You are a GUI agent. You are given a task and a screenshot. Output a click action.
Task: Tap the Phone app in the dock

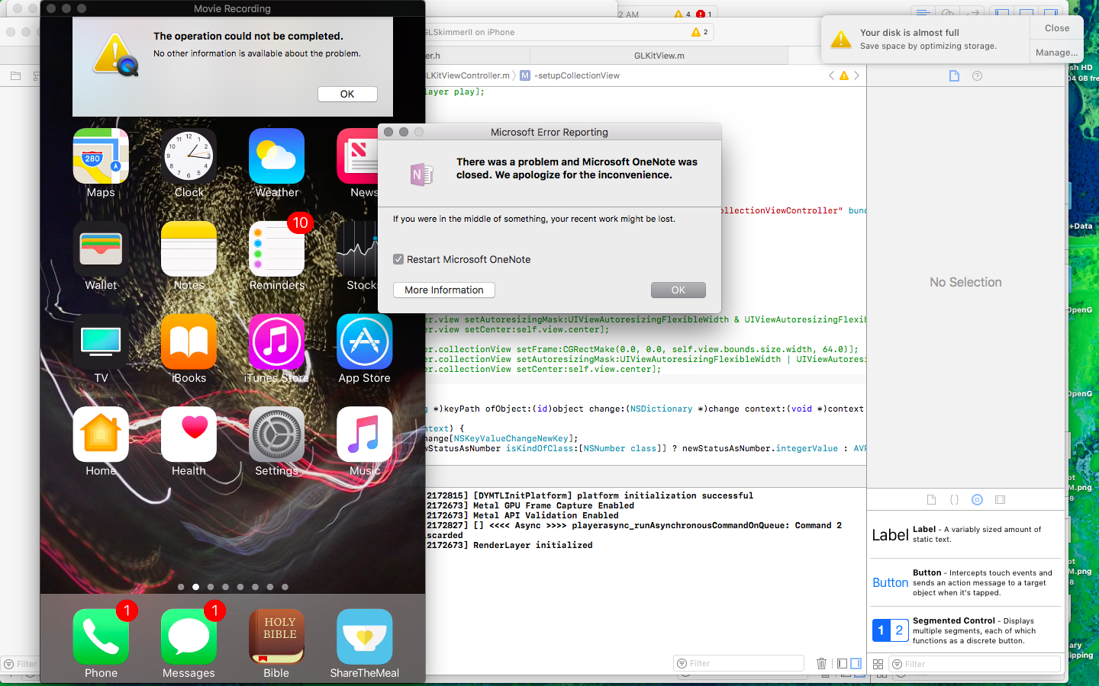coord(101,637)
